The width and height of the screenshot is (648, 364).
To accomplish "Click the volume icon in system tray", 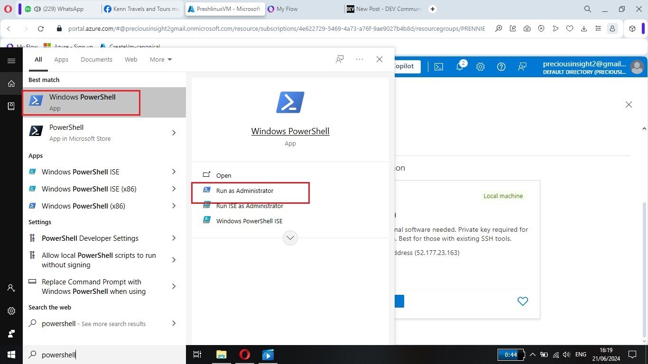I will (x=567, y=355).
